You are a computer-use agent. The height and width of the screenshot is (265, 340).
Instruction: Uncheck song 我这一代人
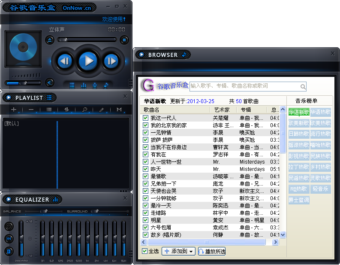point(145,118)
